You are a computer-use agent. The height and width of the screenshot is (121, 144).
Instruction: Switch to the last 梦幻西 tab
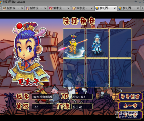(129, 8)
